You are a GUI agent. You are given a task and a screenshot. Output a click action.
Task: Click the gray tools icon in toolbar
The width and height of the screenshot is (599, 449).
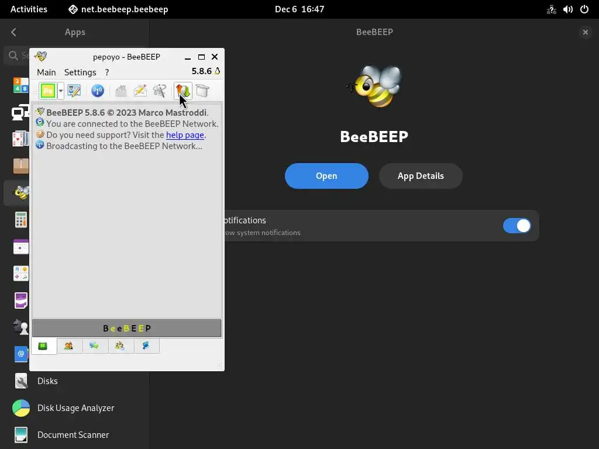coord(160,91)
